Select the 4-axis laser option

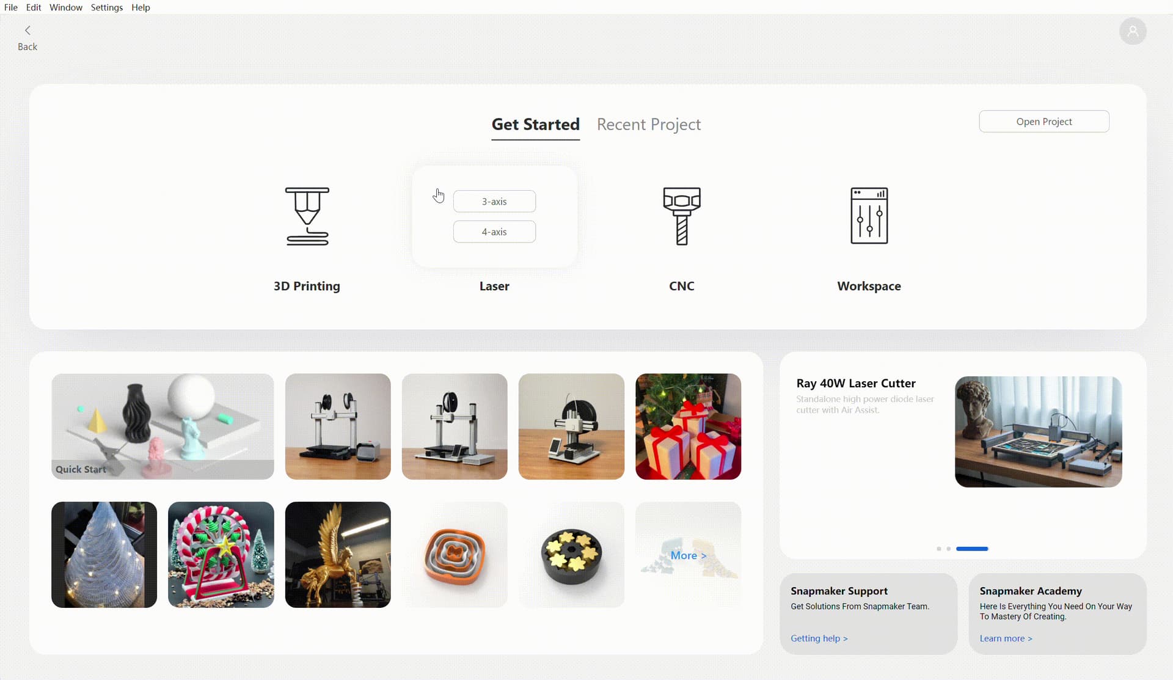point(494,232)
